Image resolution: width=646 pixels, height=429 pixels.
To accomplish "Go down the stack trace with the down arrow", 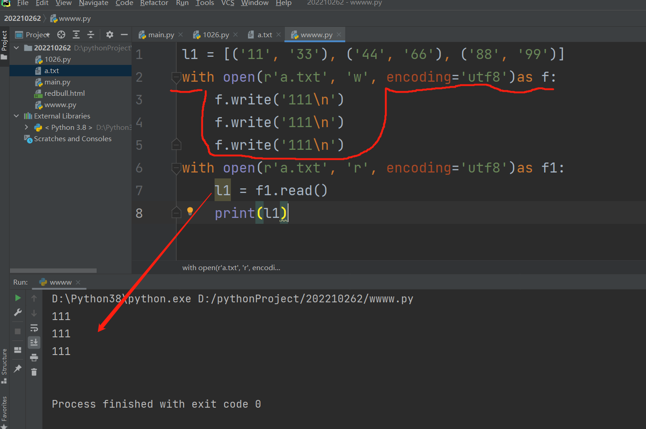I will [x=34, y=313].
